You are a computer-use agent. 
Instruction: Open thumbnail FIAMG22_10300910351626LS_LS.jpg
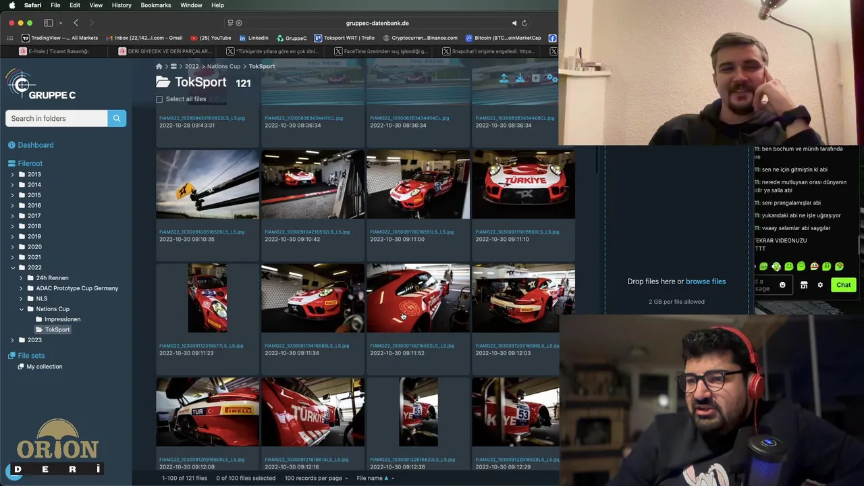pos(207,184)
